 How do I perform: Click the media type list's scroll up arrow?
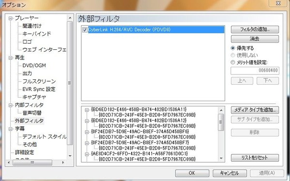[221, 110]
